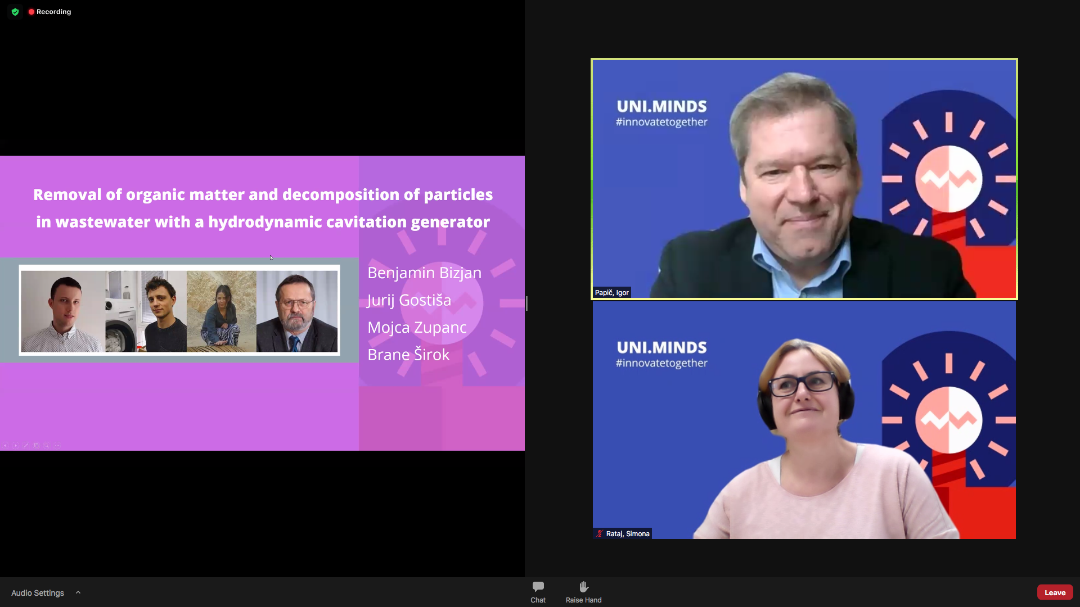1080x607 pixels.
Task: Click the name 'Jurij Gostiša' on slide
Action: [x=409, y=300]
